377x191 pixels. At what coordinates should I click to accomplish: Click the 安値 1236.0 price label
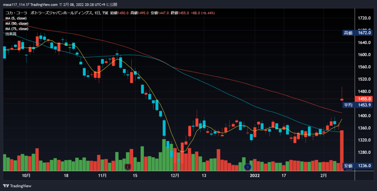[357, 166]
